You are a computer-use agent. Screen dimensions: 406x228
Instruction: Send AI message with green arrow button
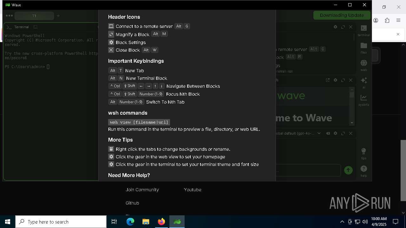(x=348, y=170)
